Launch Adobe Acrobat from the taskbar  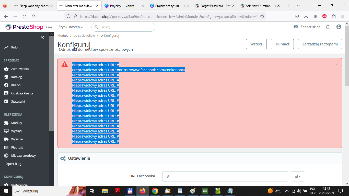(117, 191)
